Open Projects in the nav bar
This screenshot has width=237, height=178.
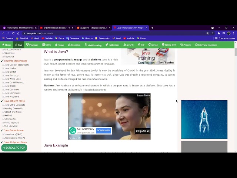pyautogui.click(x=186, y=45)
